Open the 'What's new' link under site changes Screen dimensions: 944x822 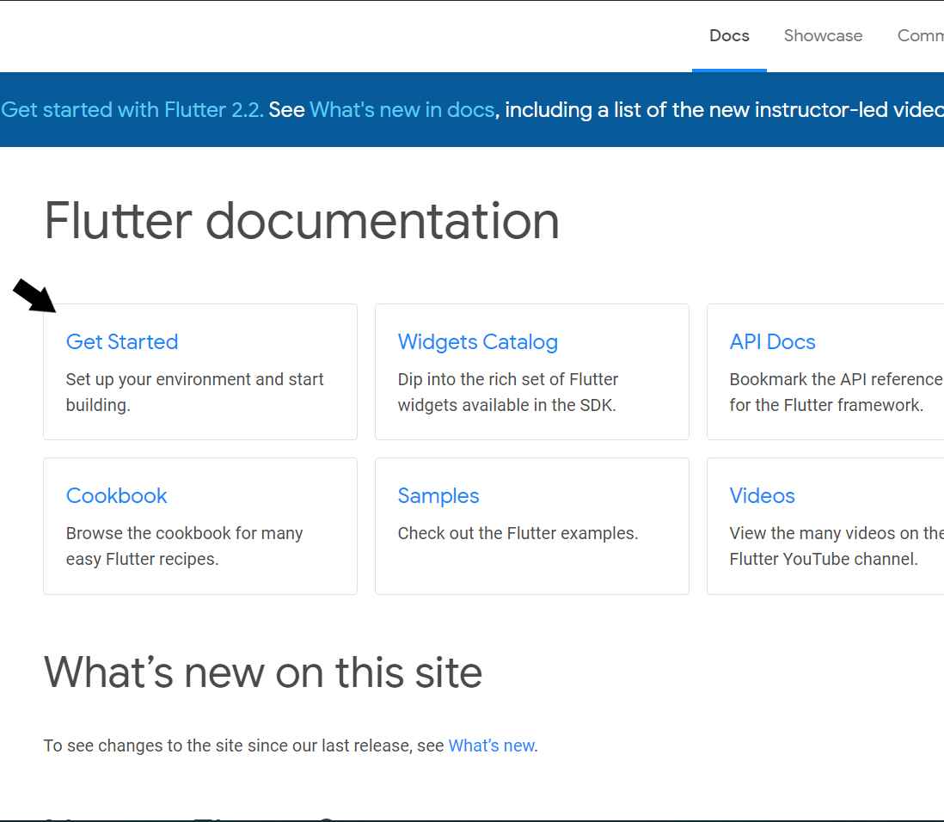click(491, 745)
